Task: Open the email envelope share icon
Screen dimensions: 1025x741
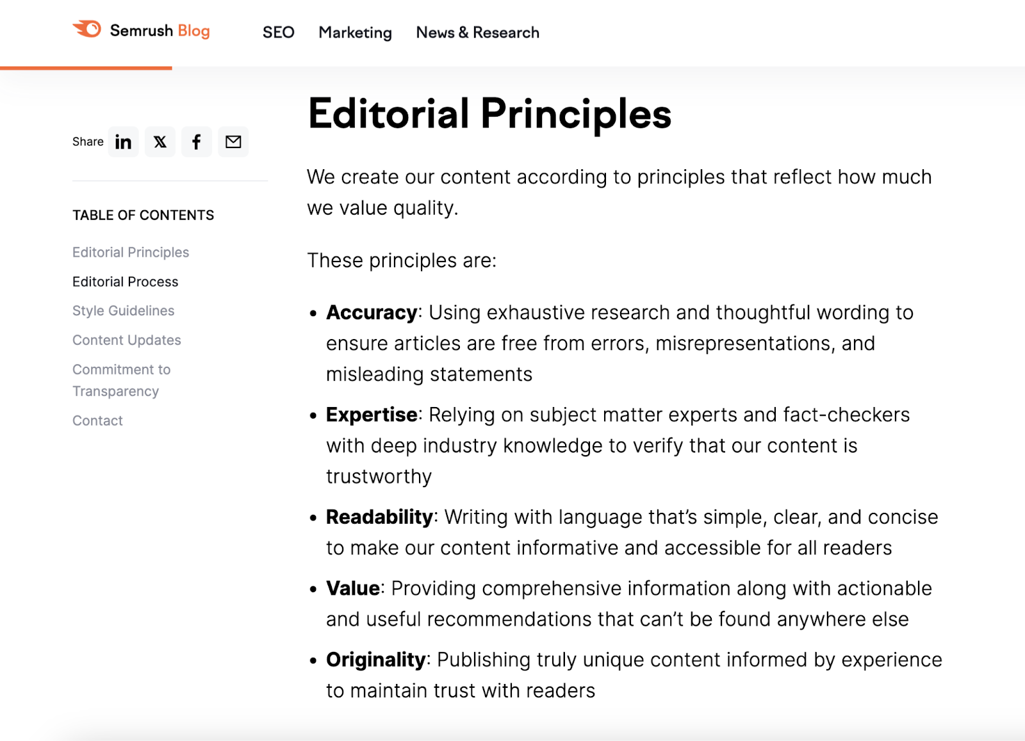Action: pyautogui.click(x=233, y=142)
